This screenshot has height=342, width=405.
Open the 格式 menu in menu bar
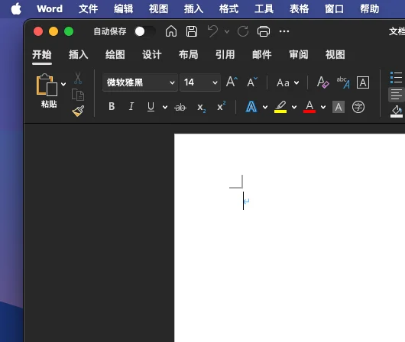tap(228, 9)
